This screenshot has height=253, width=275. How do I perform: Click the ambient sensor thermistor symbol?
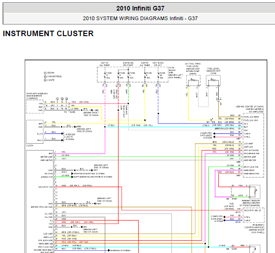point(255,192)
